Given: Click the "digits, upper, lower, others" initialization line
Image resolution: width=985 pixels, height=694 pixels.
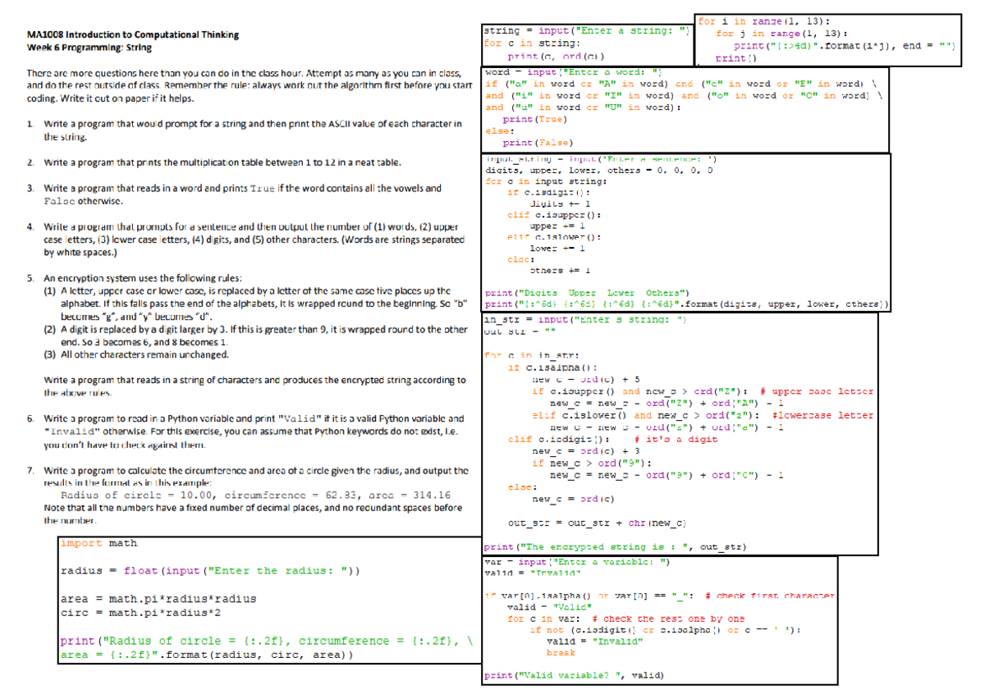Looking at the screenshot, I should (x=598, y=170).
